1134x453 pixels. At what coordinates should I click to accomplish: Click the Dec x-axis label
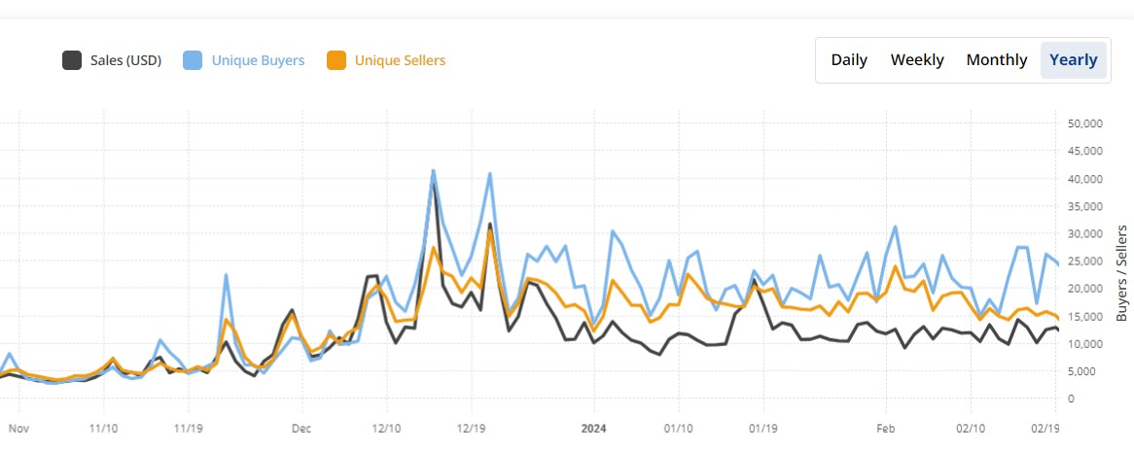click(x=301, y=428)
